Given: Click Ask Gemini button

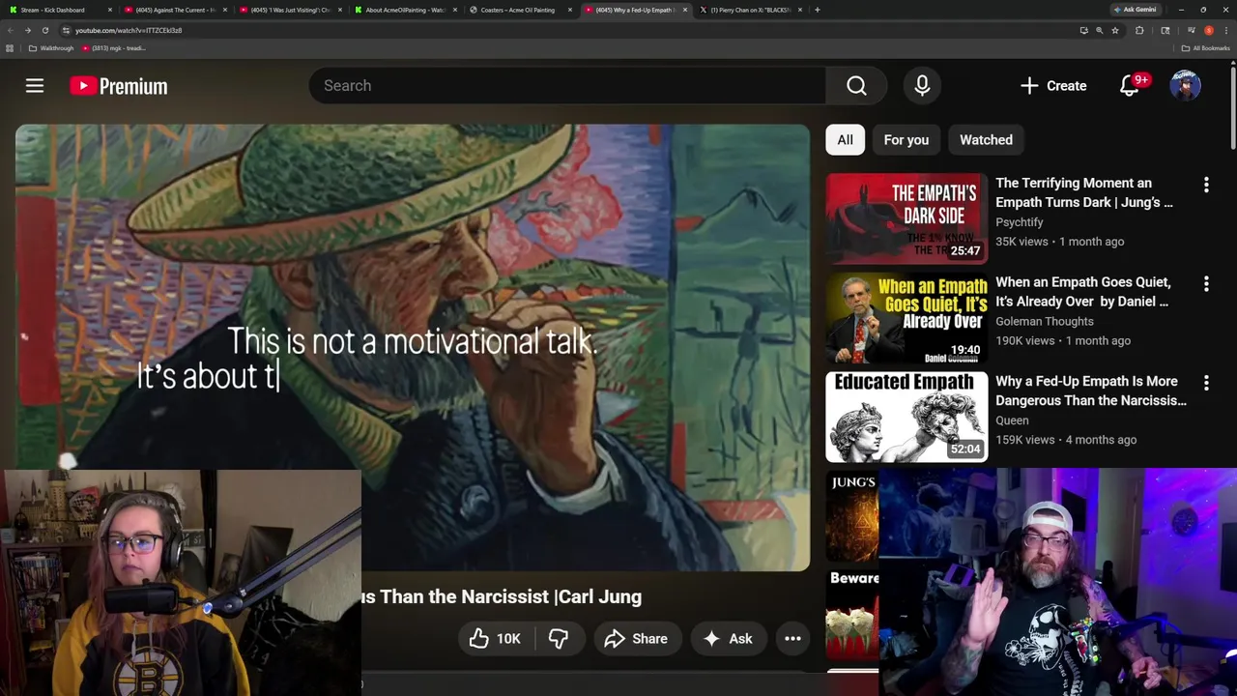Looking at the screenshot, I should (x=1135, y=10).
